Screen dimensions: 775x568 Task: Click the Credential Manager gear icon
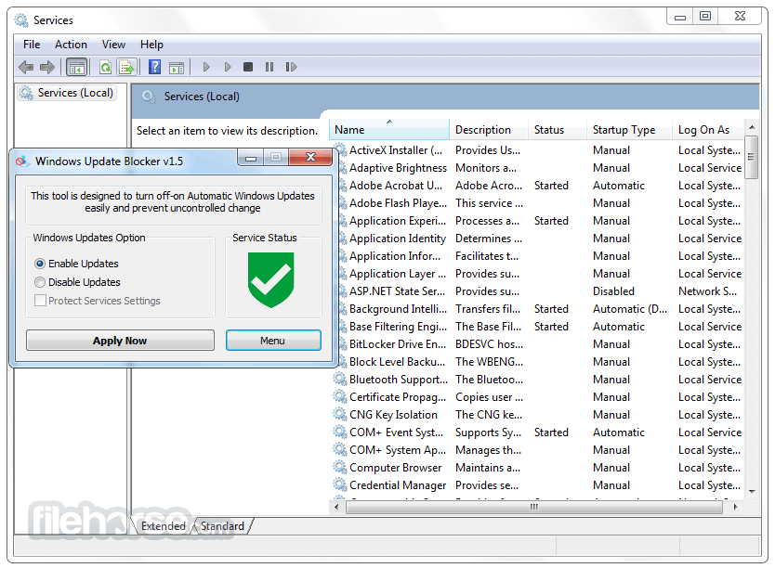tap(340, 485)
